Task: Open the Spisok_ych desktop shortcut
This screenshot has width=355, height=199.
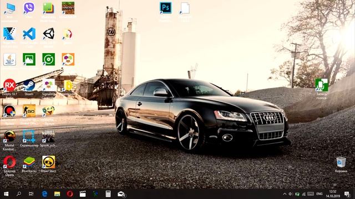Action: click(48, 137)
